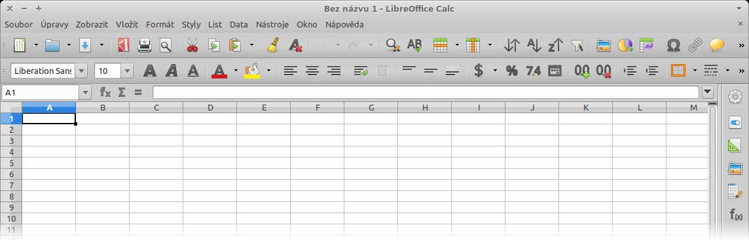Apply red font color swatch
Viewport: 749px width, 240px height.
[x=219, y=71]
